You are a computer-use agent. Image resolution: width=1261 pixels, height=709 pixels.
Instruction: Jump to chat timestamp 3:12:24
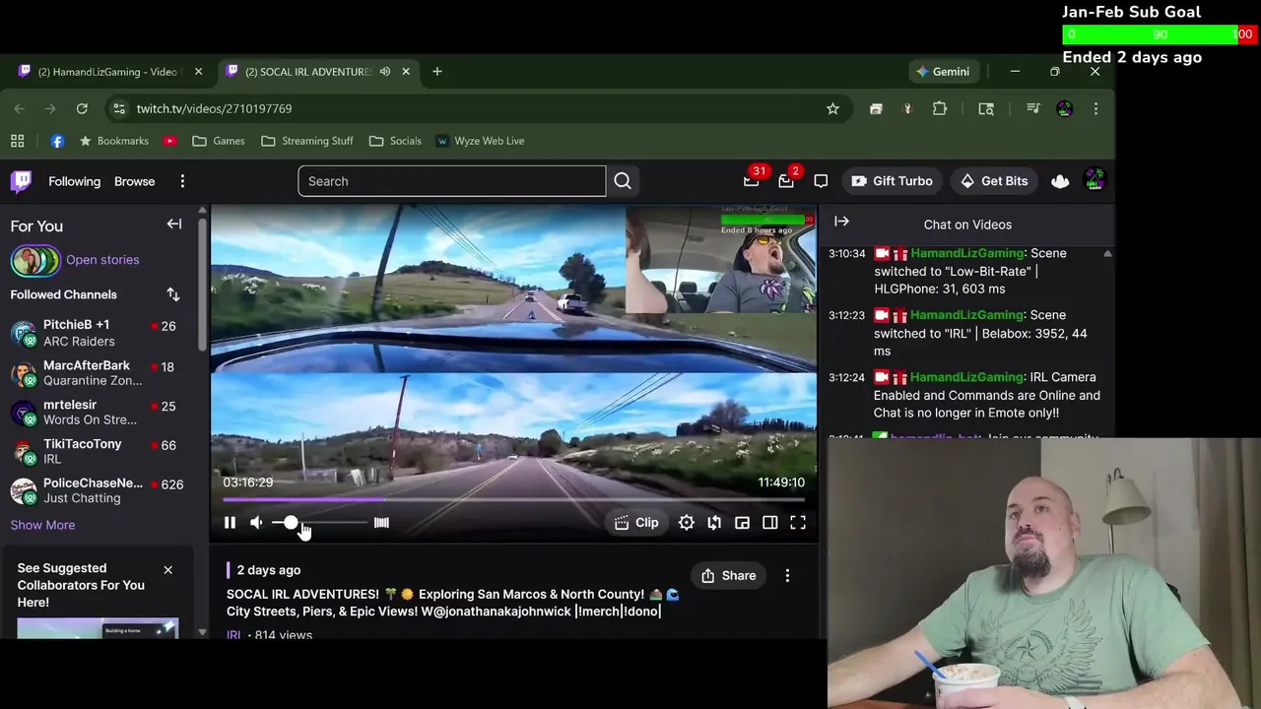click(846, 377)
